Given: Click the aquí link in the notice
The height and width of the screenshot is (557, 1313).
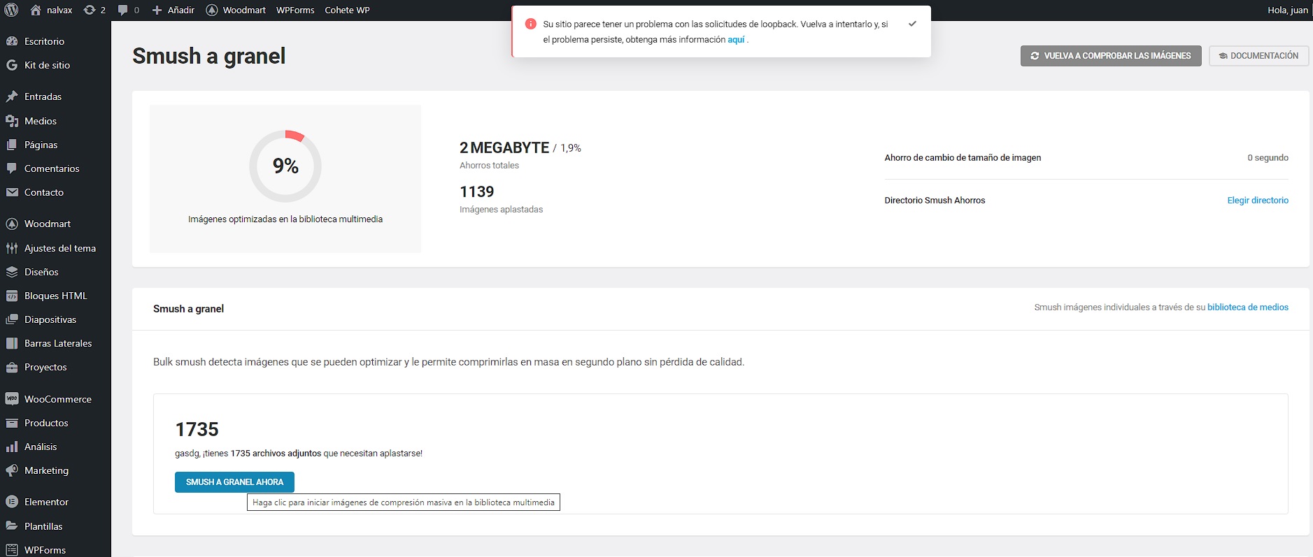Looking at the screenshot, I should [x=736, y=40].
